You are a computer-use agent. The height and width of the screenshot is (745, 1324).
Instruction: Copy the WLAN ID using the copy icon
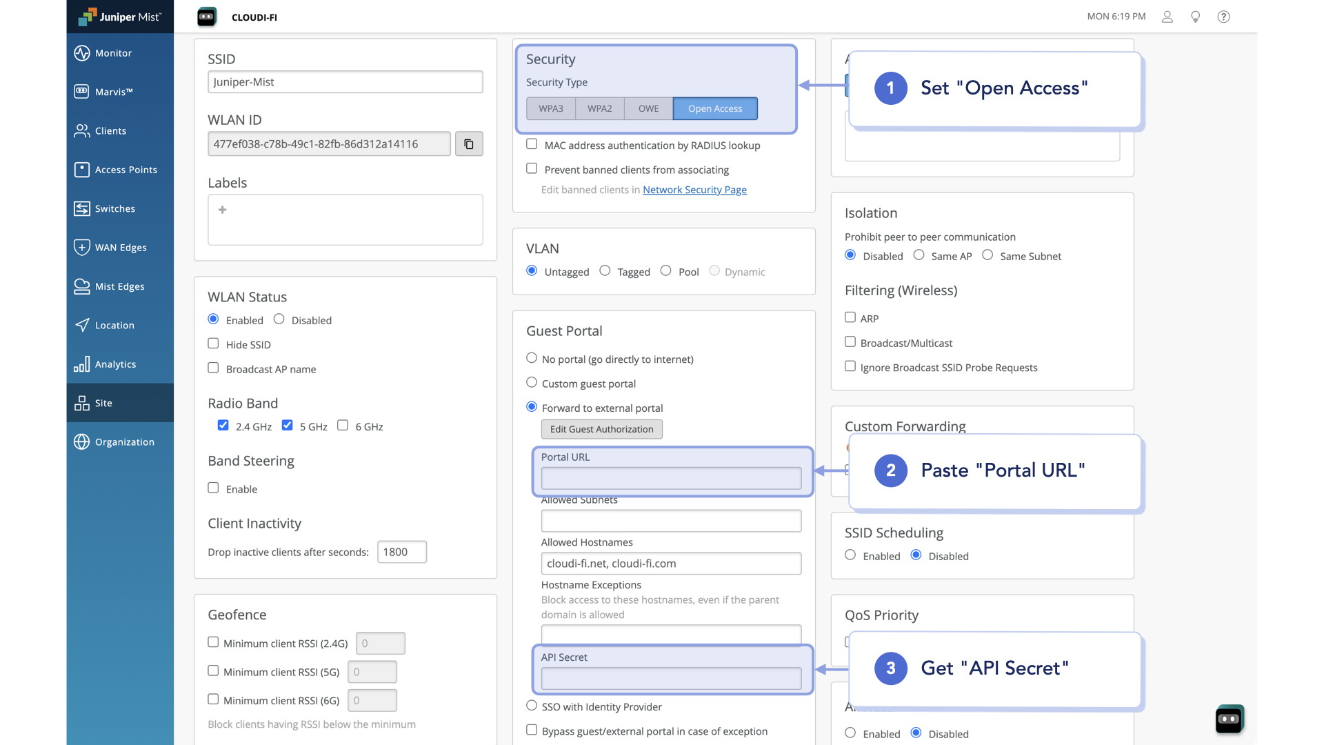tap(470, 143)
